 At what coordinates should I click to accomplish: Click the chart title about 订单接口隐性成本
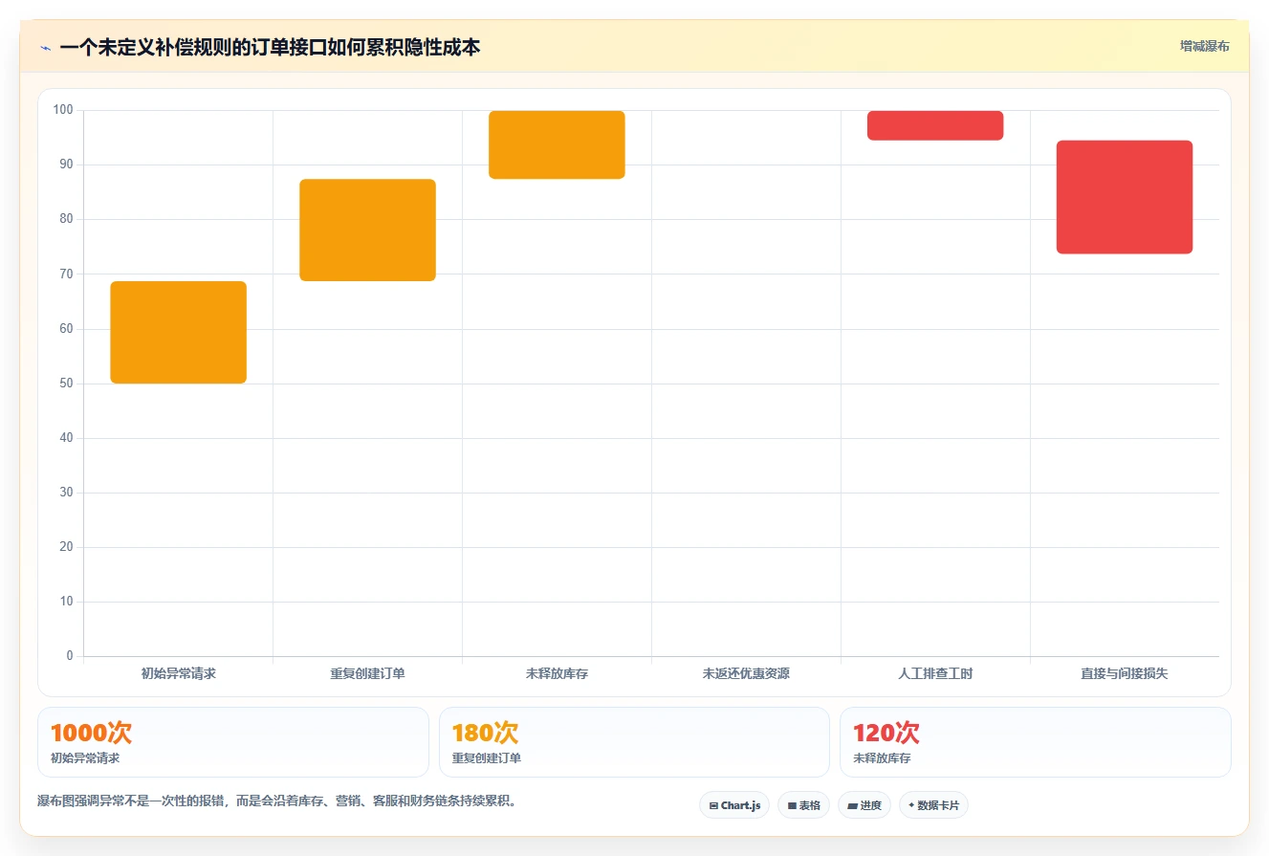270,48
